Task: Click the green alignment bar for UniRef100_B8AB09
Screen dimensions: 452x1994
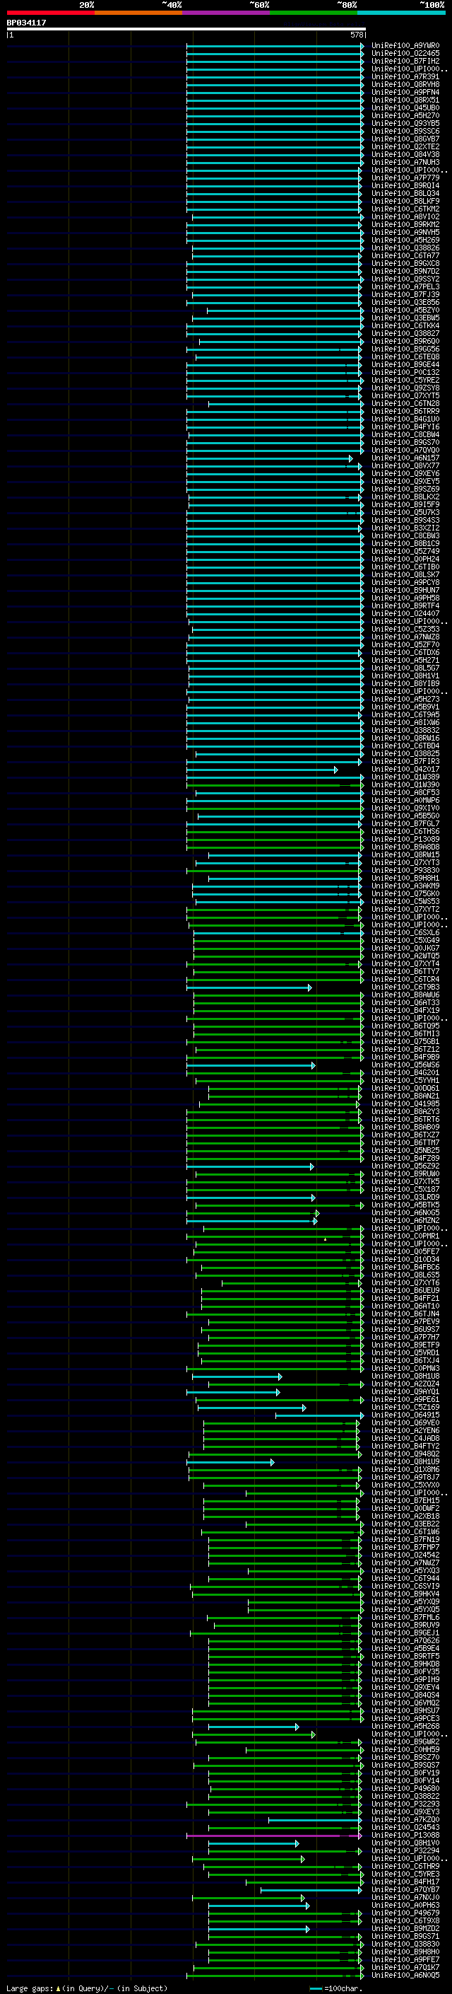Action: click(275, 1127)
